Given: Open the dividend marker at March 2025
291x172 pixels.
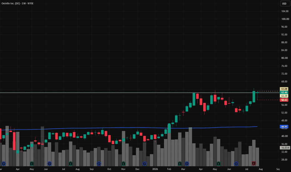Looking at the screenshot, I should click(3, 164).
